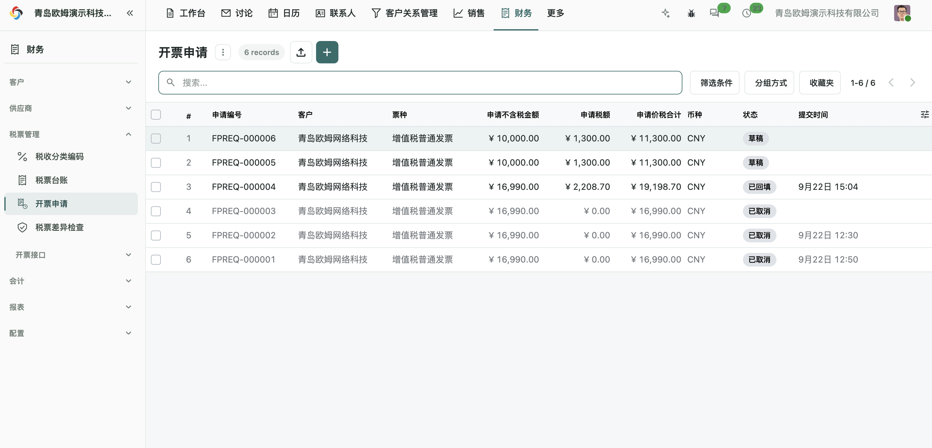The height and width of the screenshot is (448, 932).
Task: Click the search magnifier icon
Action: pos(171,83)
